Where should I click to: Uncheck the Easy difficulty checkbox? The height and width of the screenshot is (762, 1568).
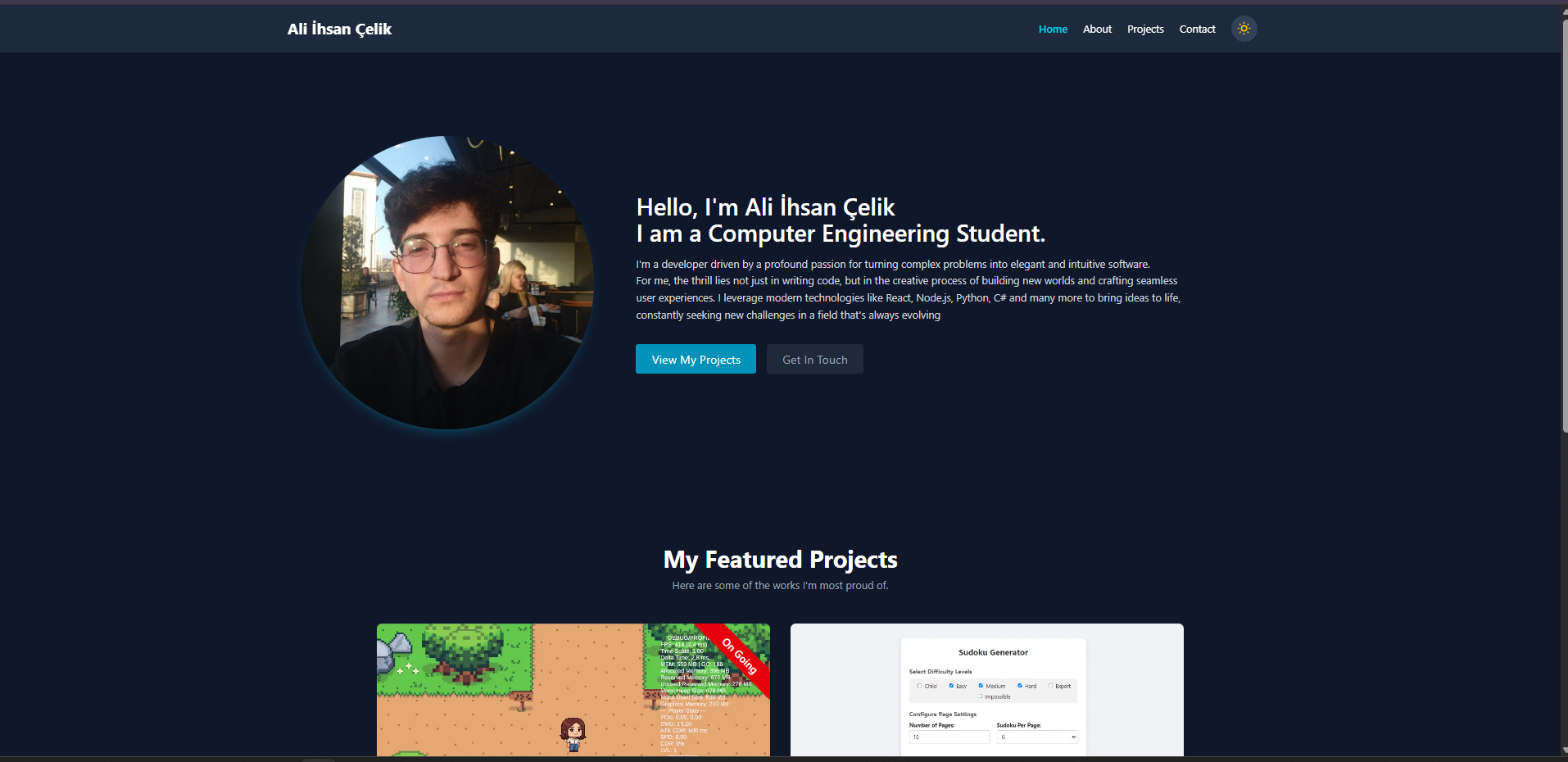click(x=951, y=686)
